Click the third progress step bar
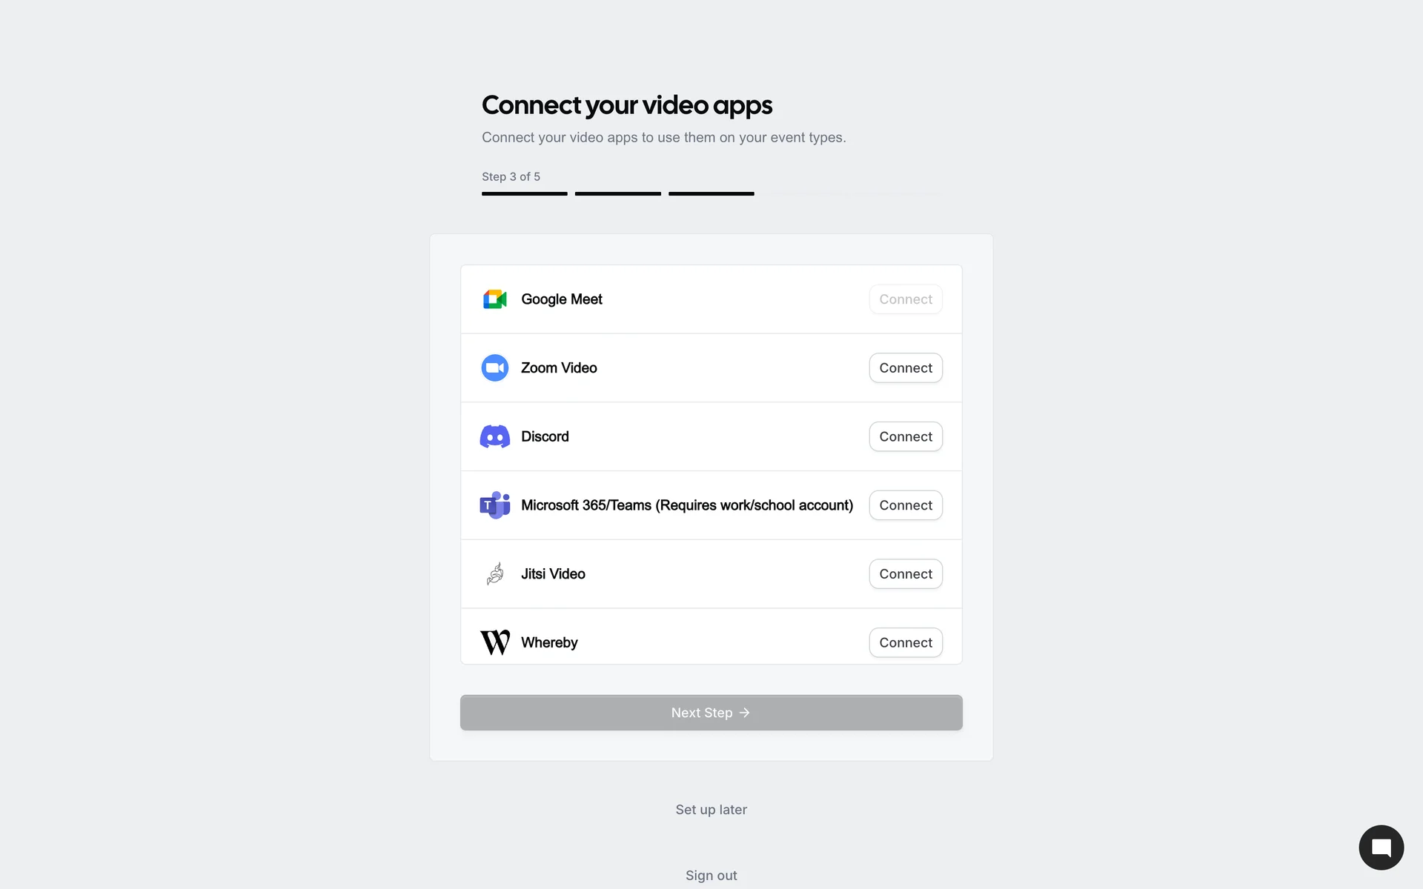 711,193
